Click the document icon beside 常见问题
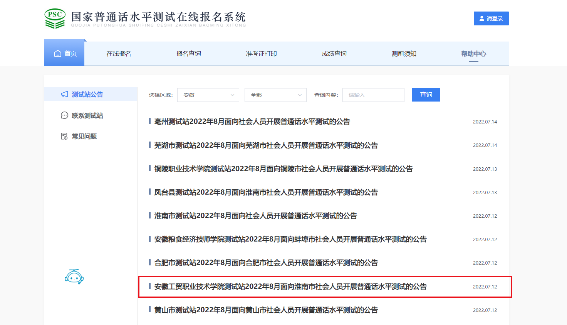 pos(64,136)
